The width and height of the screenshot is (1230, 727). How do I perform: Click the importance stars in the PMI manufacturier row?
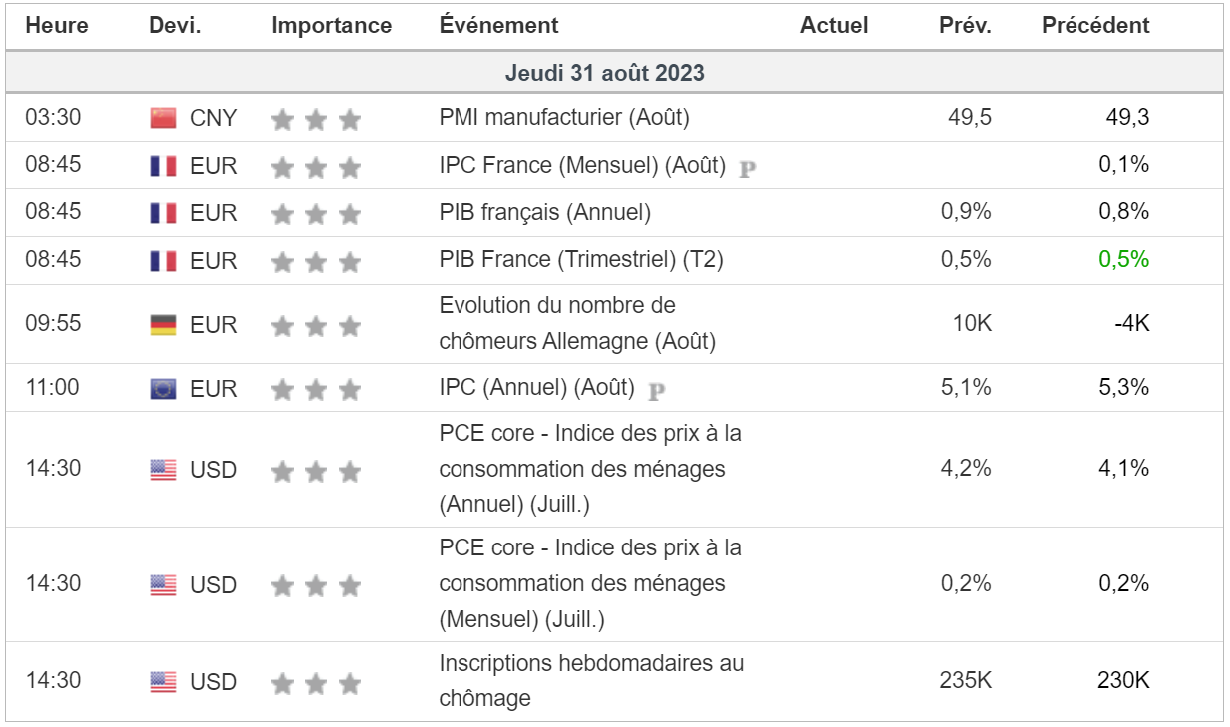click(315, 120)
